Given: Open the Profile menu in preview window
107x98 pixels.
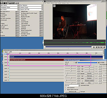Looking at the screenshot, I should (x=59, y=3).
